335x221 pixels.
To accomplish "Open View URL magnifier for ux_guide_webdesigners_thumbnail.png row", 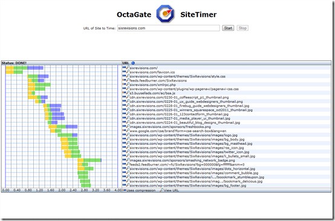I will point(128,101).
